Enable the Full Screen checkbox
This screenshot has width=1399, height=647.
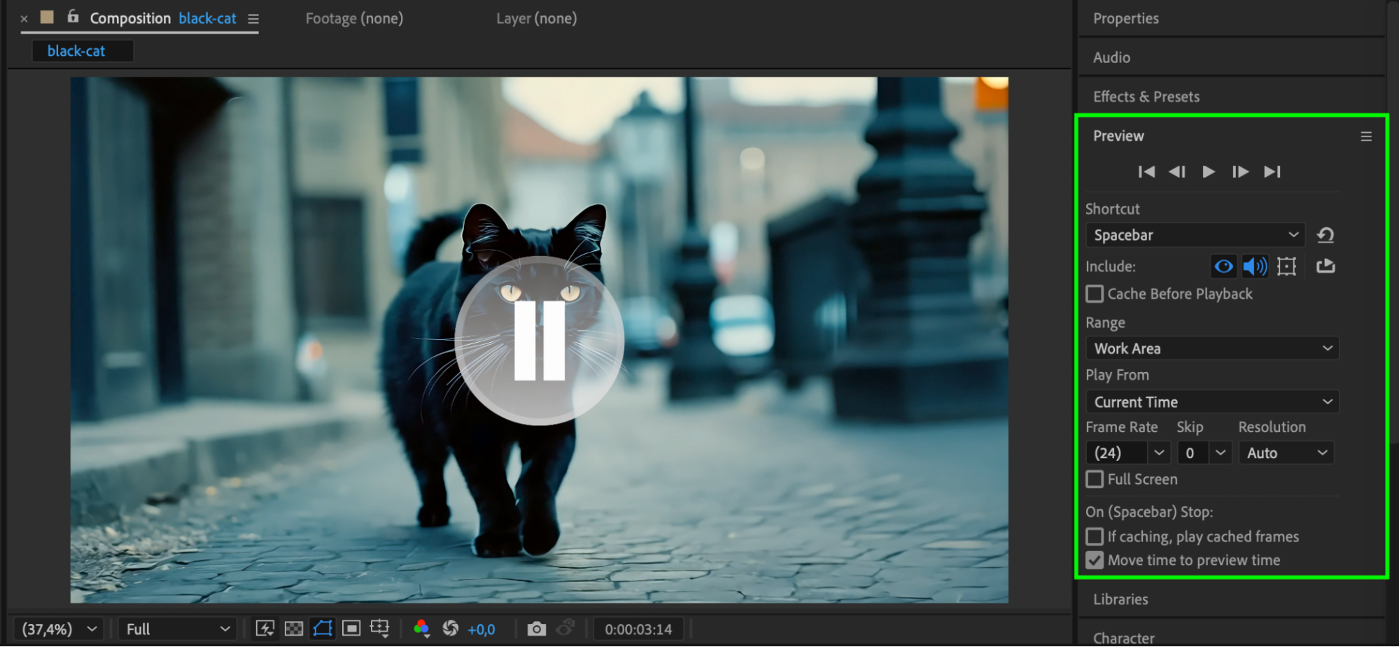(1095, 479)
